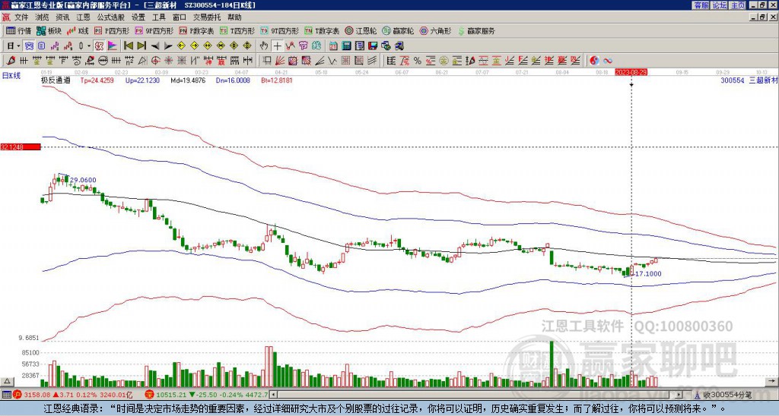
Task: Click the 日K线 label on chart
Action: click(12, 77)
